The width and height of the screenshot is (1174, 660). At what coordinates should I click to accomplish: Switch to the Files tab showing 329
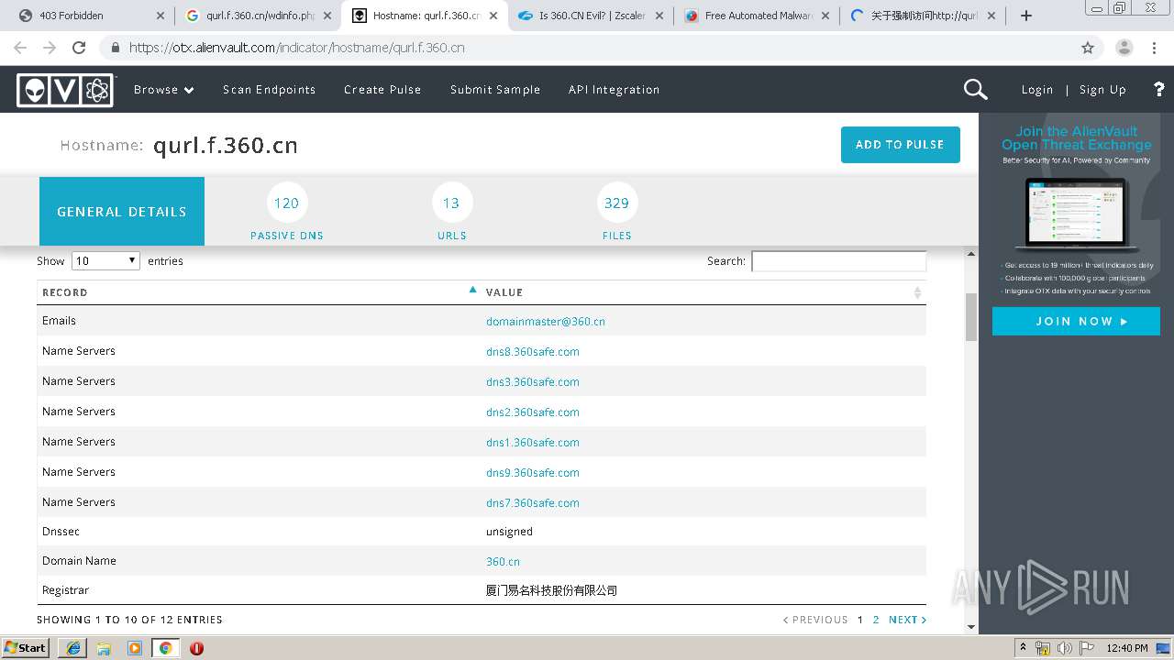(617, 212)
